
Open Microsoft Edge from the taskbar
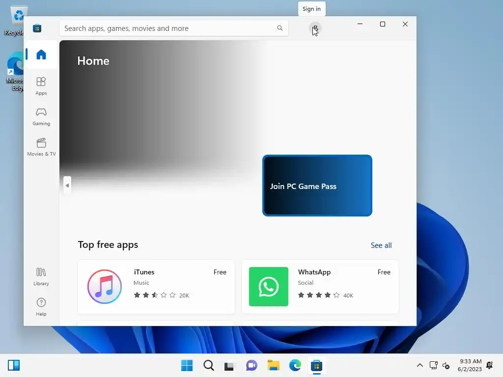pos(295,365)
